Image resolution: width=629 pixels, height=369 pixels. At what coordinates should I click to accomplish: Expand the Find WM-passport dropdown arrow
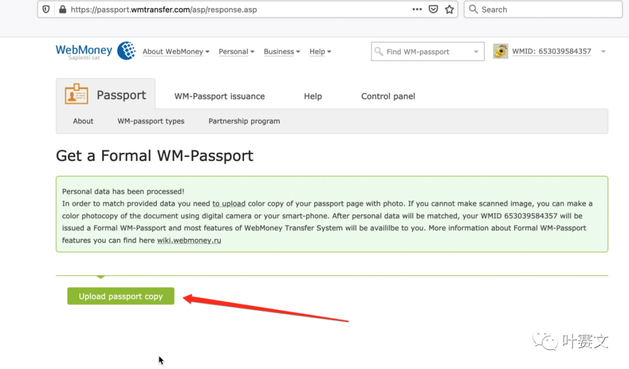point(476,52)
